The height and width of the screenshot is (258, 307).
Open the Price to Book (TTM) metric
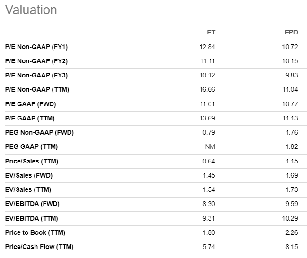(35, 232)
